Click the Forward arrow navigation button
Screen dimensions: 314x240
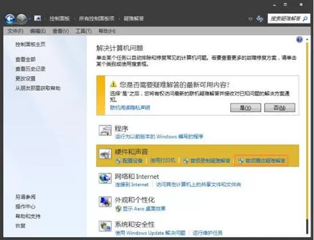(22, 19)
